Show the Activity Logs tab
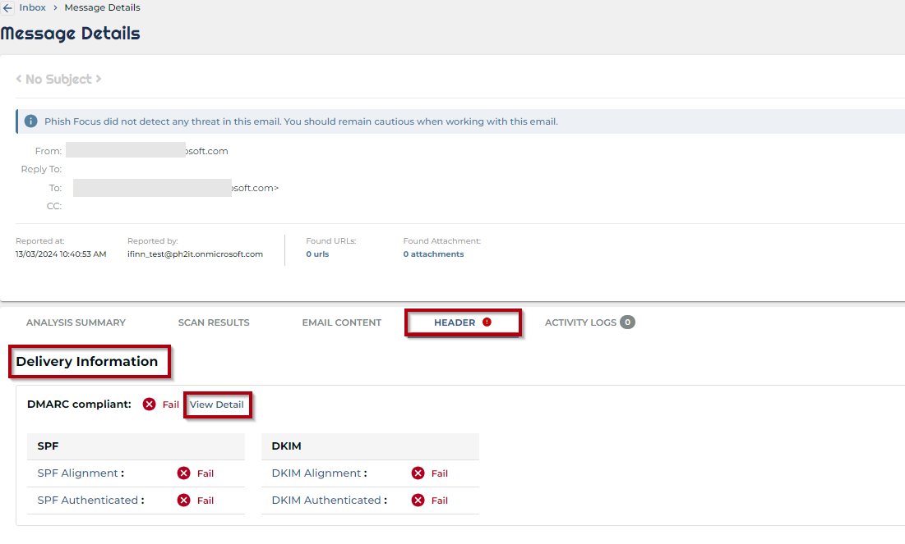The height and width of the screenshot is (544, 905). (580, 322)
